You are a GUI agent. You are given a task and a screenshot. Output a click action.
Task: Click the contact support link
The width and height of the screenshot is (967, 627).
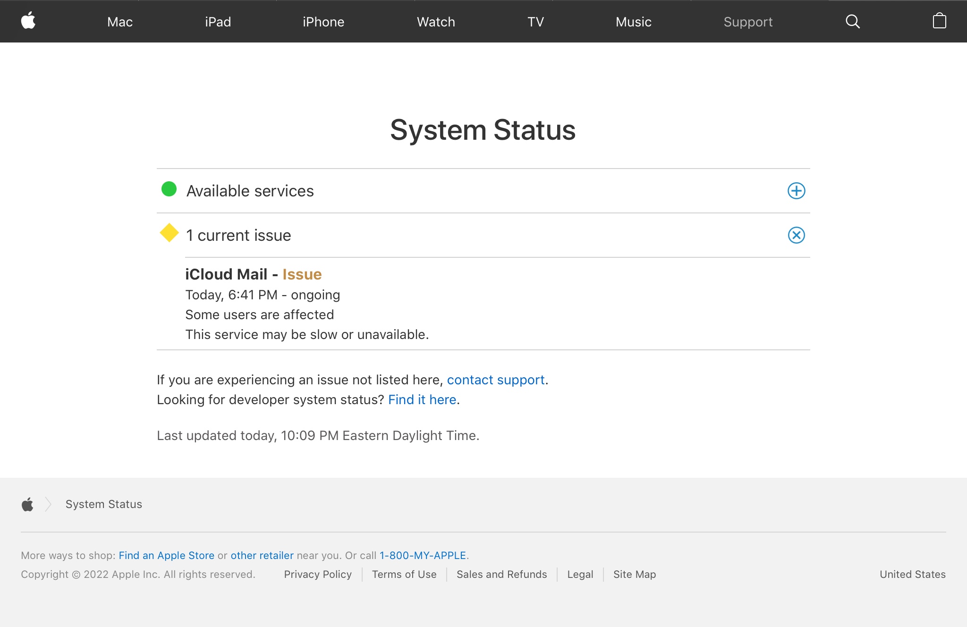coord(496,380)
